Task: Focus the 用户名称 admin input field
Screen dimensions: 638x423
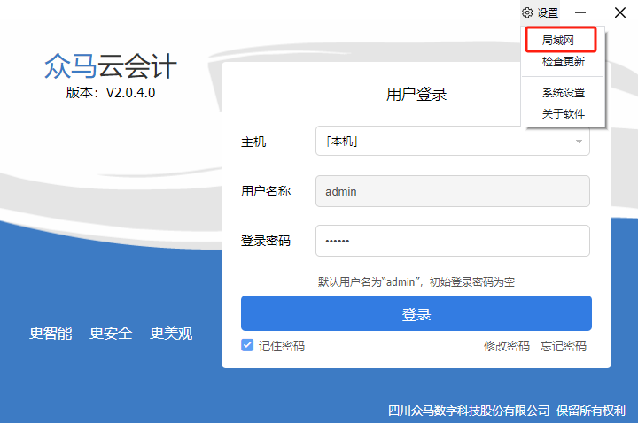Action: (x=453, y=191)
